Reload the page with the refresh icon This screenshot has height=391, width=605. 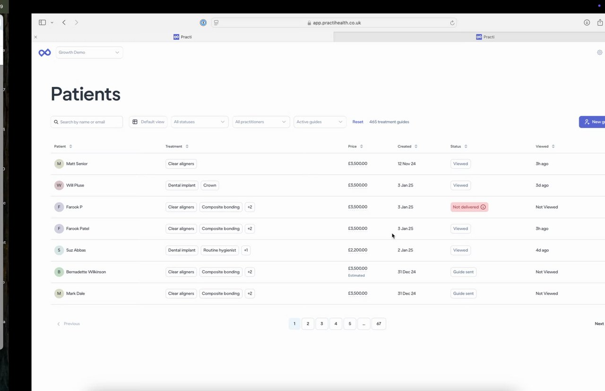[452, 23]
